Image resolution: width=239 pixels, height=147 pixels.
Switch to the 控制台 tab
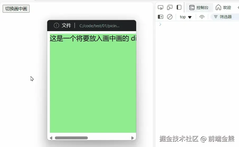click(199, 7)
